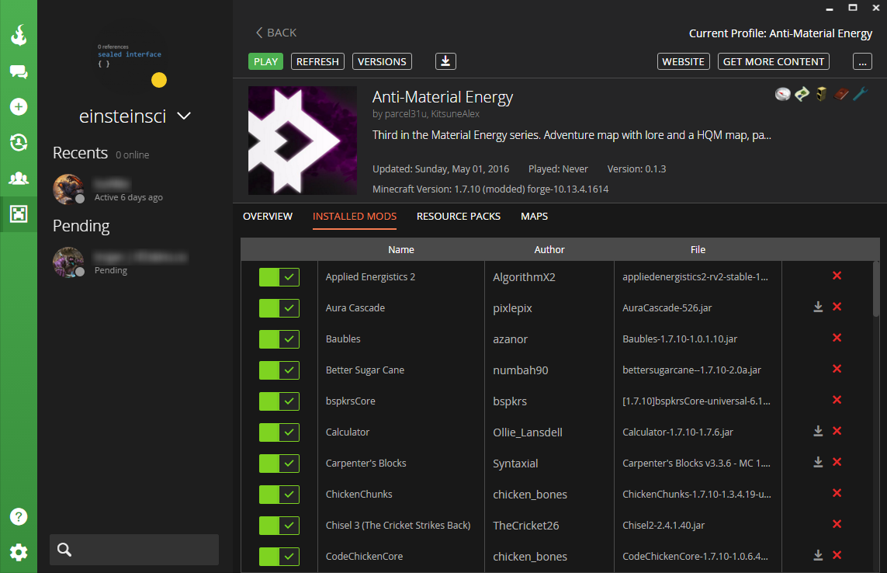Delete Applied Energistics 2 with red X
This screenshot has height=573, width=887.
(837, 276)
